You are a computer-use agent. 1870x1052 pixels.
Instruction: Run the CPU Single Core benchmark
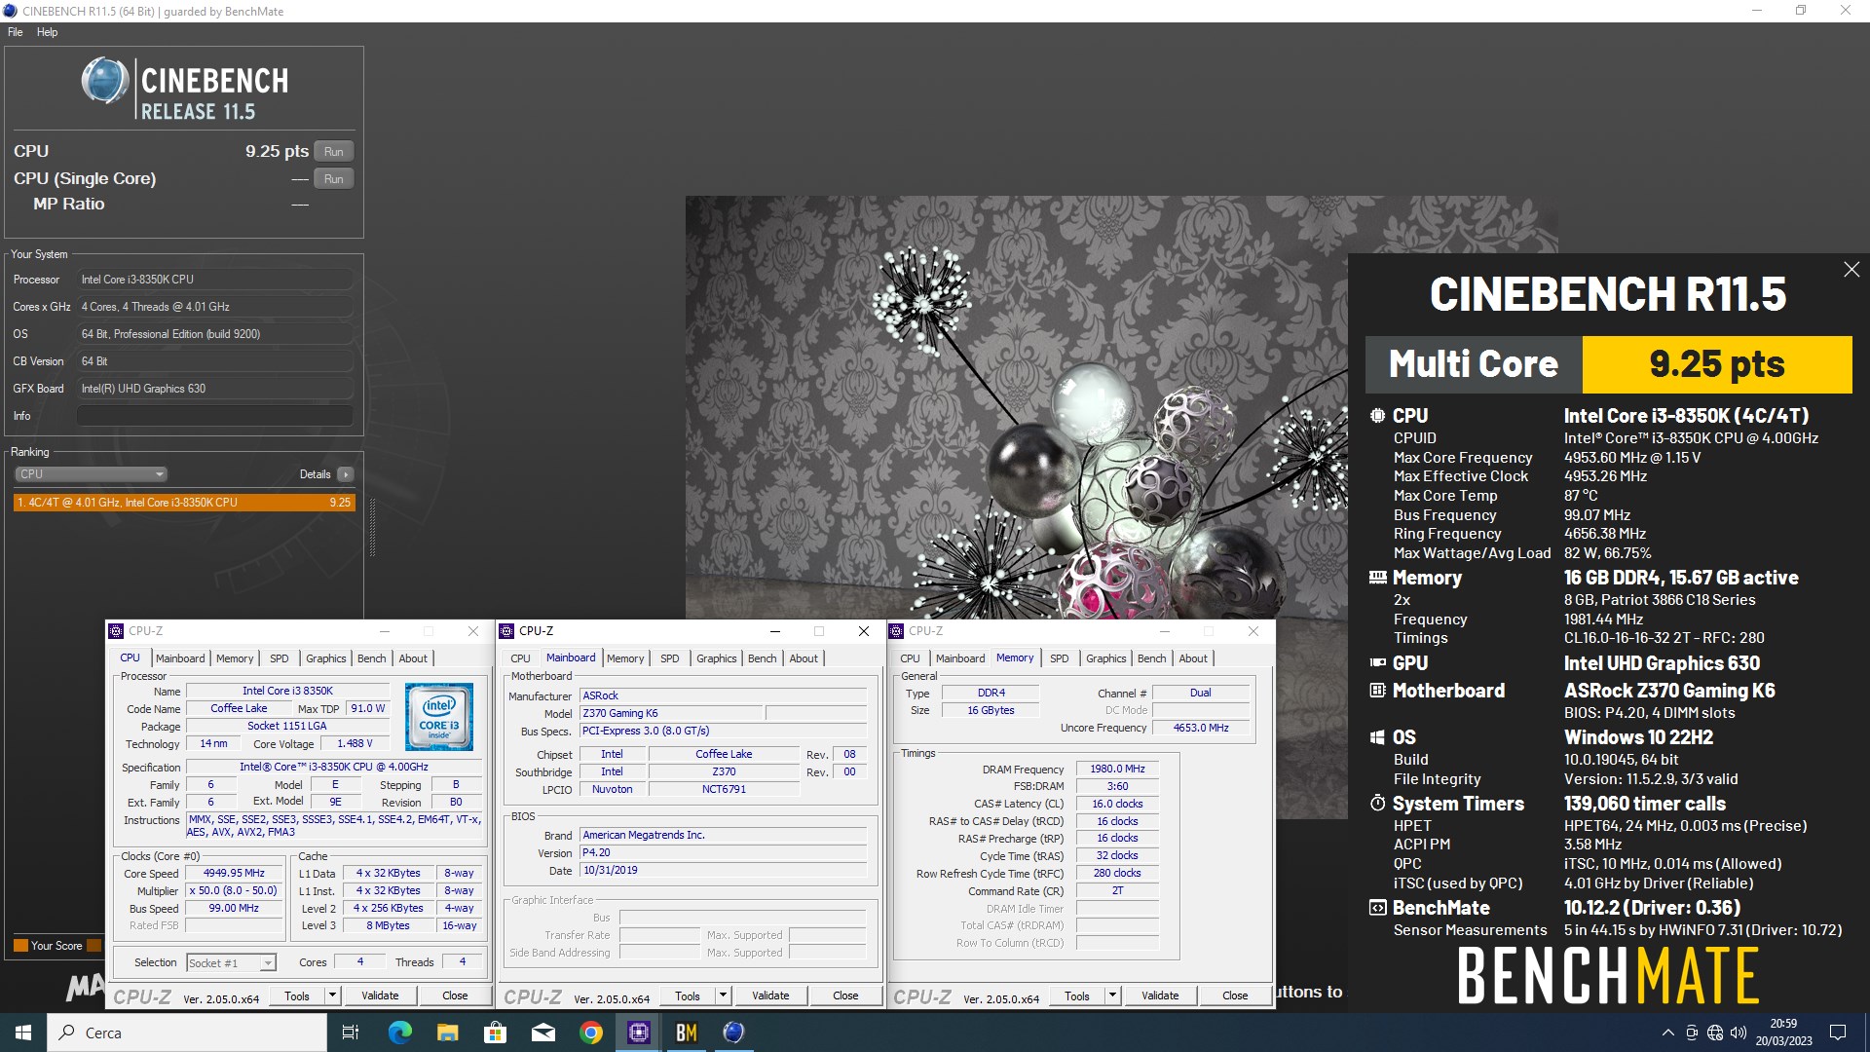pyautogui.click(x=334, y=179)
